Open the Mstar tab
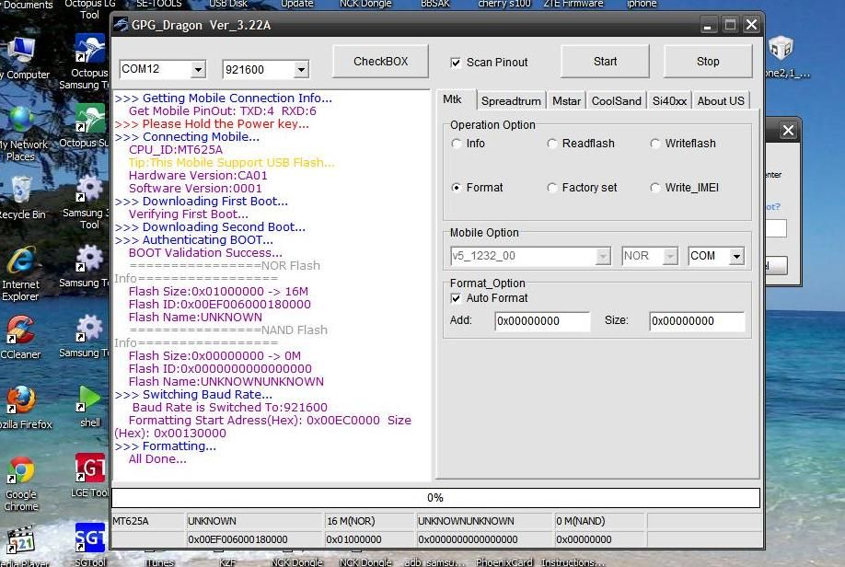845x567 pixels. 566,100
